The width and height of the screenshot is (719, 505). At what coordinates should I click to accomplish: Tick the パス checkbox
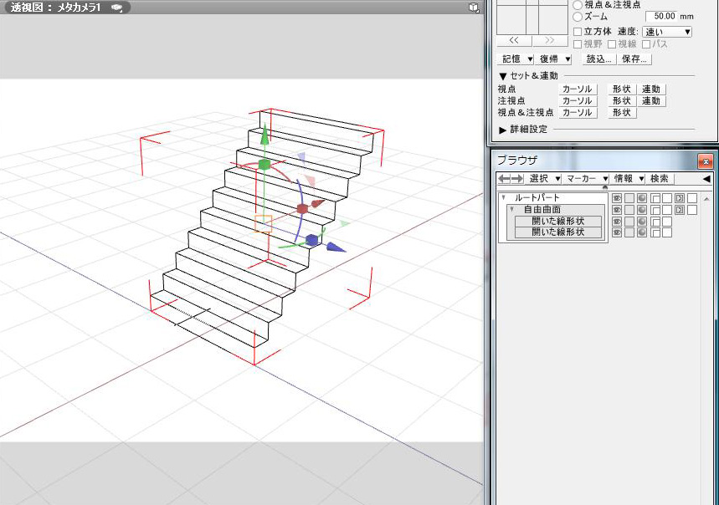(x=646, y=44)
